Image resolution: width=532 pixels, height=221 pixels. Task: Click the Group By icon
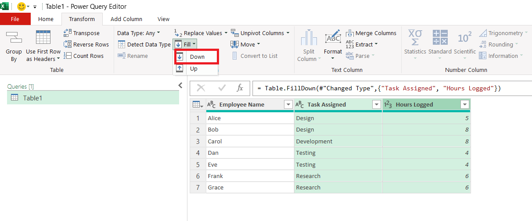click(14, 38)
